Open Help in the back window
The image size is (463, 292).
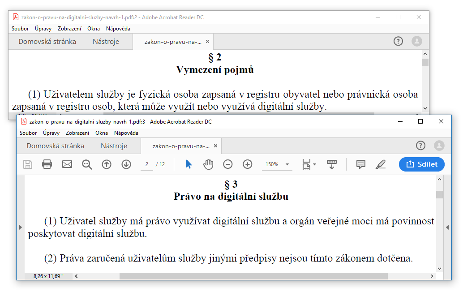click(x=398, y=41)
